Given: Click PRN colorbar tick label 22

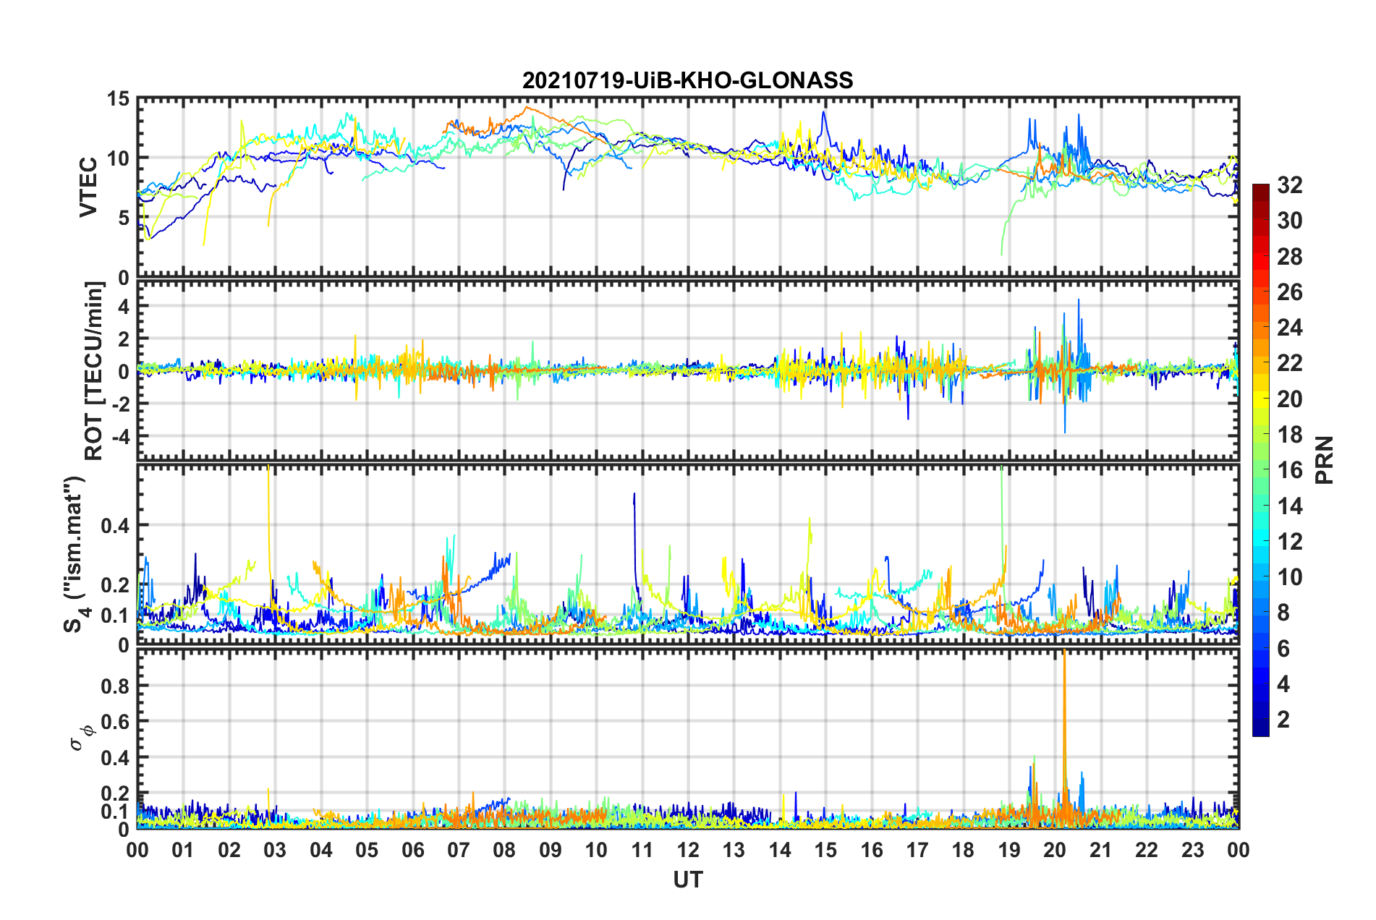Looking at the screenshot, I should pos(1289,363).
